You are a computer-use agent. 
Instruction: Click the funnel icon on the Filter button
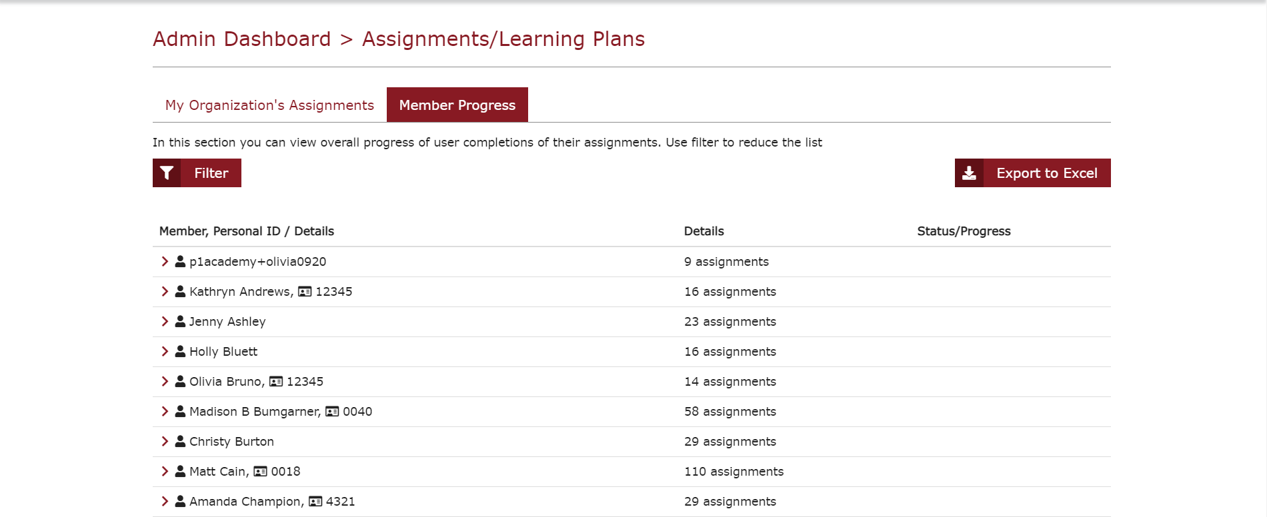click(167, 173)
